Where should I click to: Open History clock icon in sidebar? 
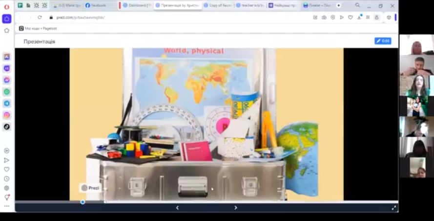pos(7,179)
